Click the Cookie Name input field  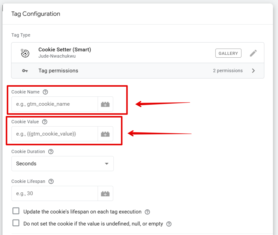(x=55, y=104)
